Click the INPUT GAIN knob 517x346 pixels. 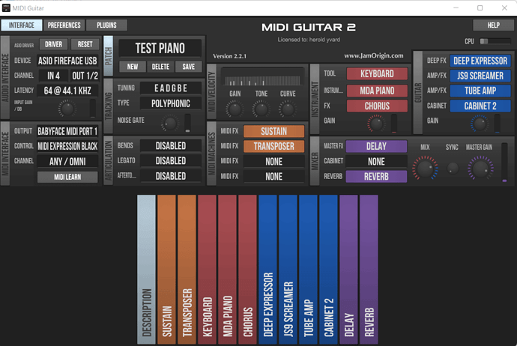[x=67, y=109]
